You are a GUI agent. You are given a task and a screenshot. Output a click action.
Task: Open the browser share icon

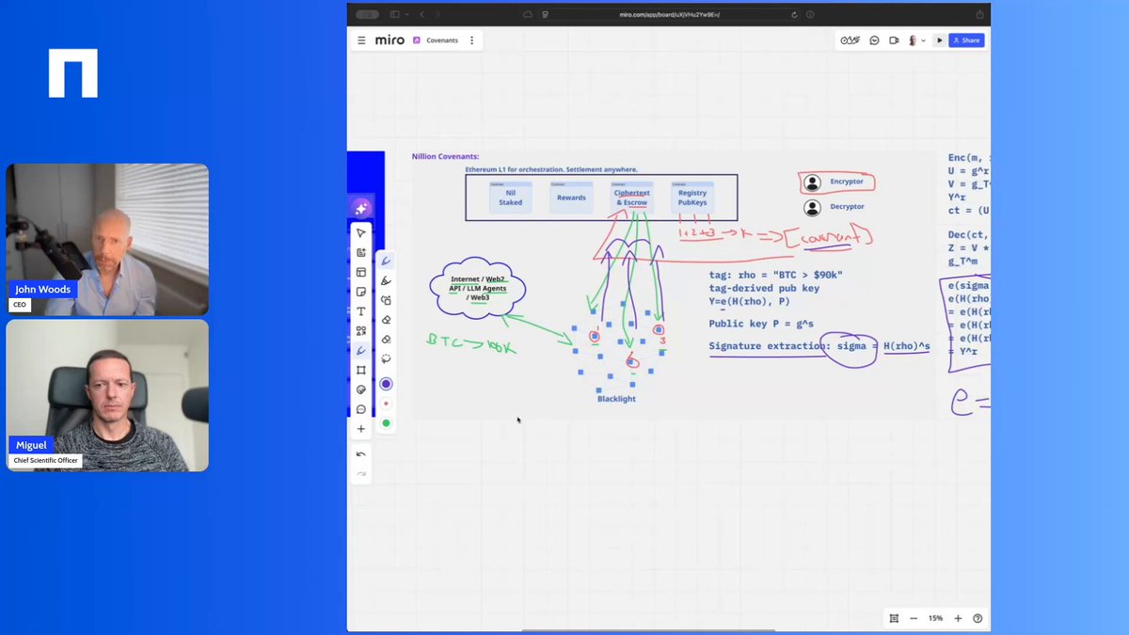pyautogui.click(x=979, y=14)
